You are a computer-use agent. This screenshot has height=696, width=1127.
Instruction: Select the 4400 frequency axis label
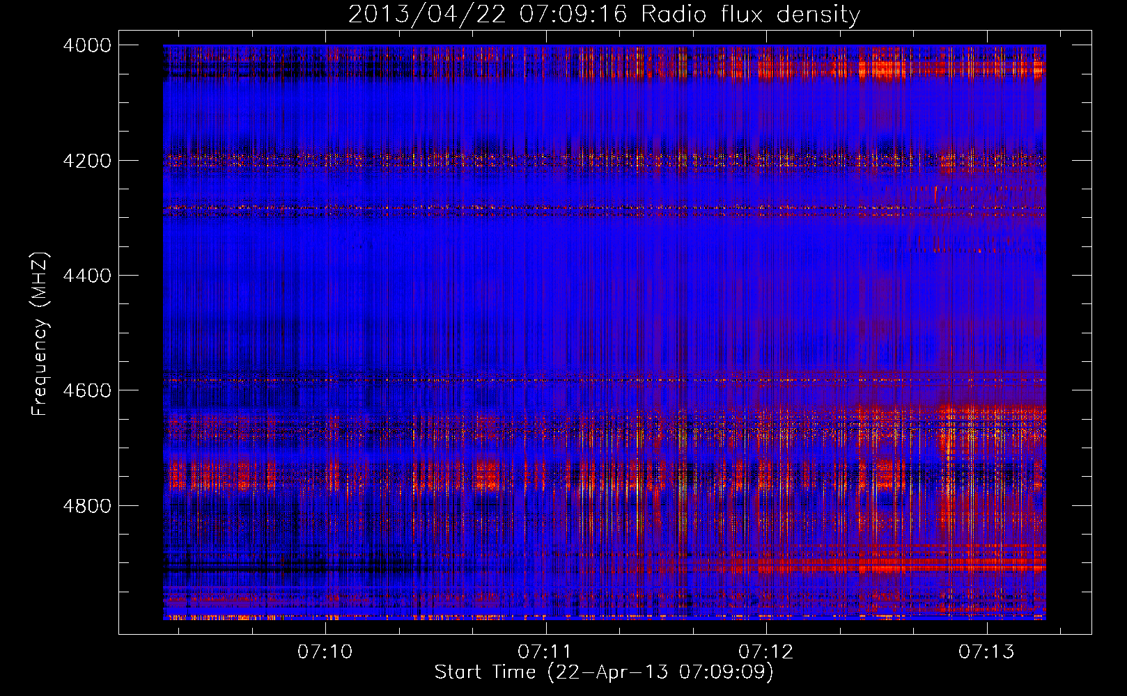point(86,276)
